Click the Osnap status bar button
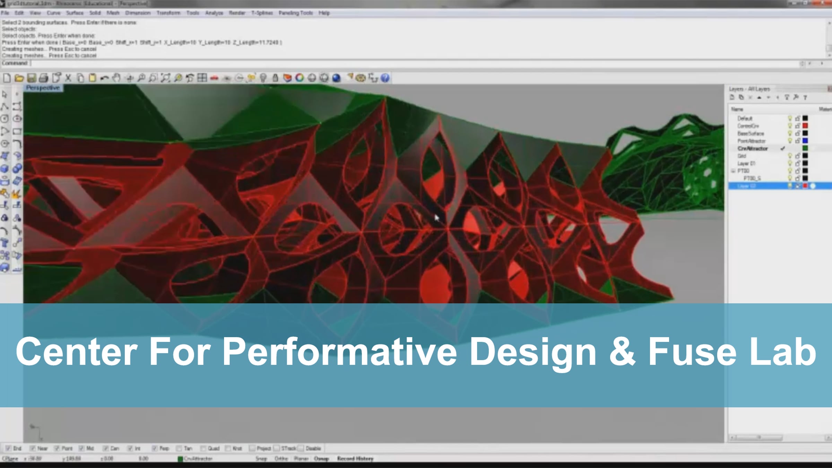The width and height of the screenshot is (832, 468). pyautogui.click(x=321, y=459)
